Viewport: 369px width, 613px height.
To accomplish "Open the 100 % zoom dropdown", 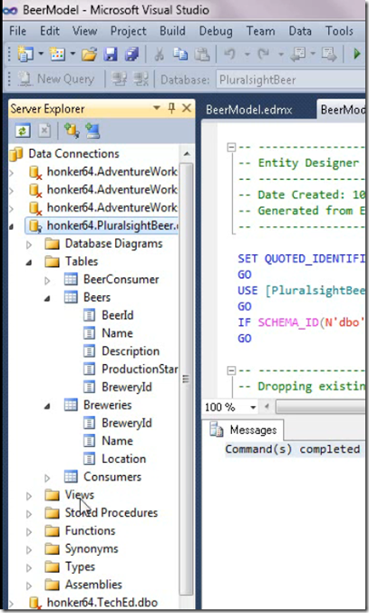I will [253, 408].
